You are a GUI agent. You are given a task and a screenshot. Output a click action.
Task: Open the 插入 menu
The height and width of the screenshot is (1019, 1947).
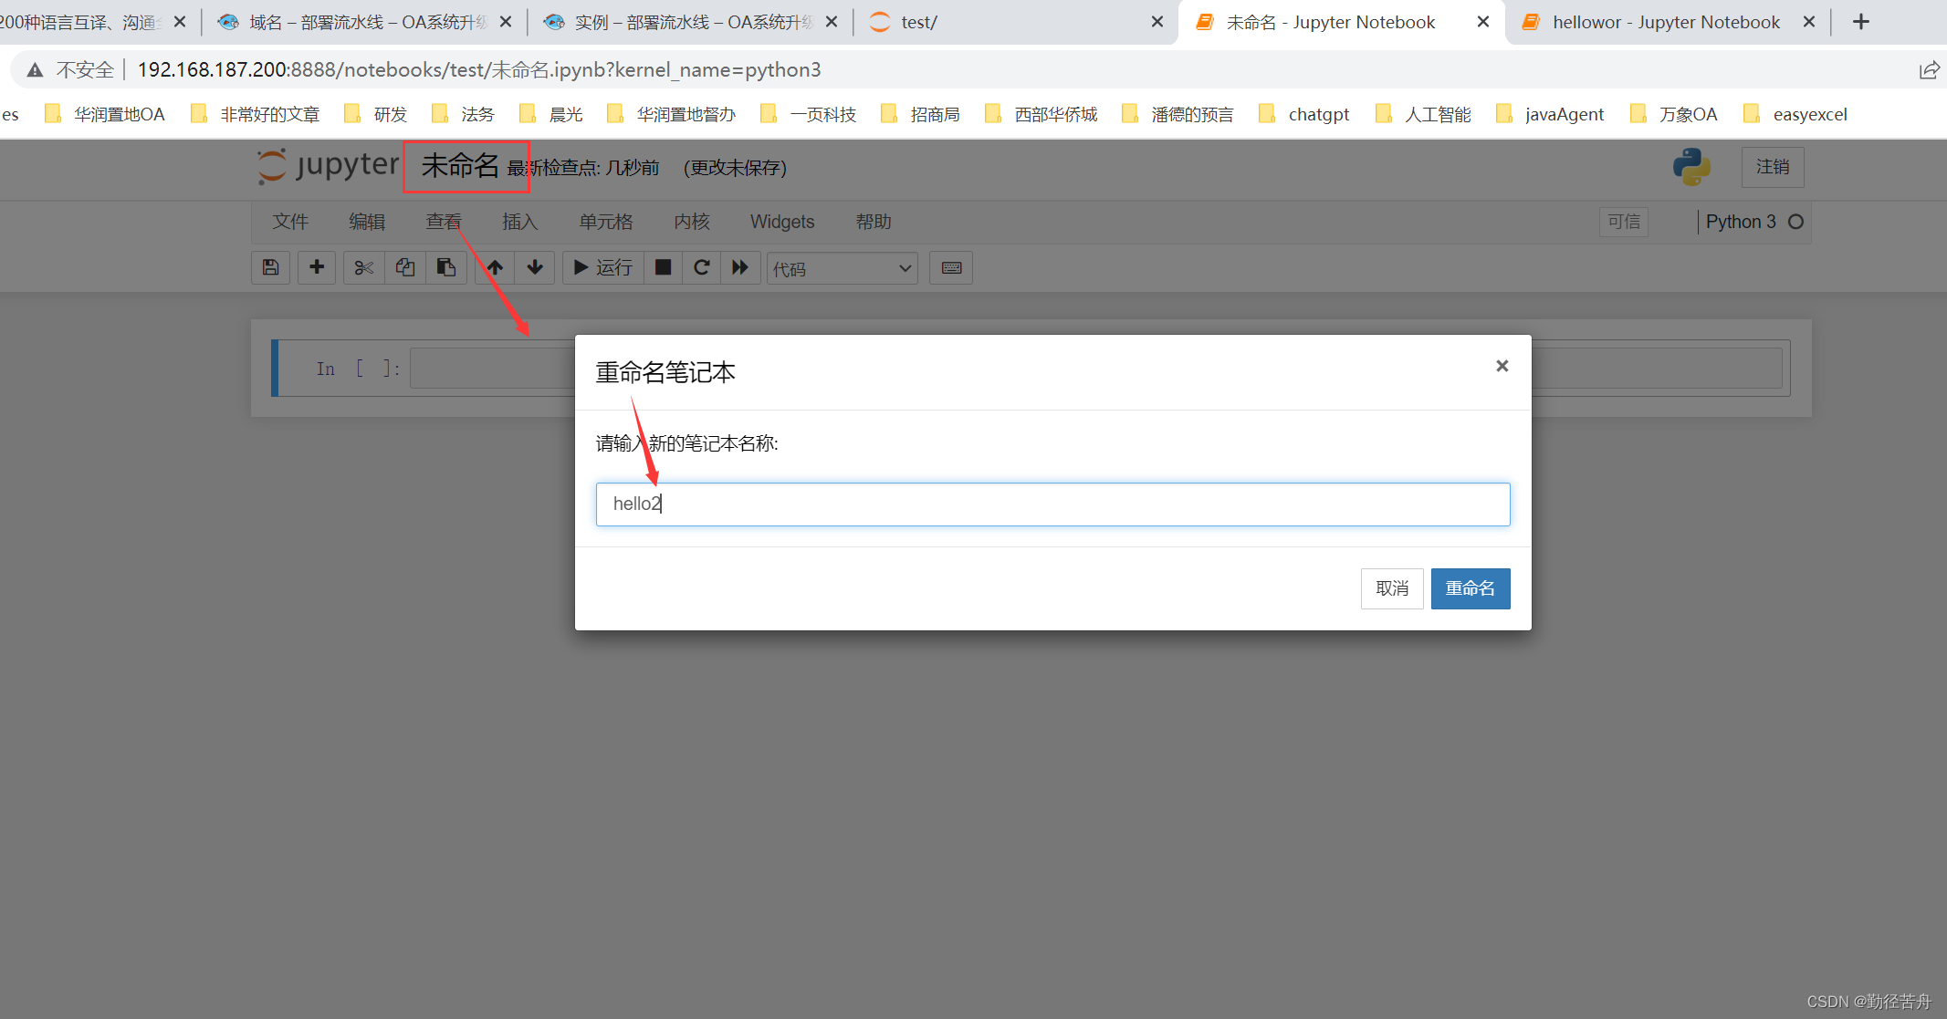pyautogui.click(x=520, y=222)
